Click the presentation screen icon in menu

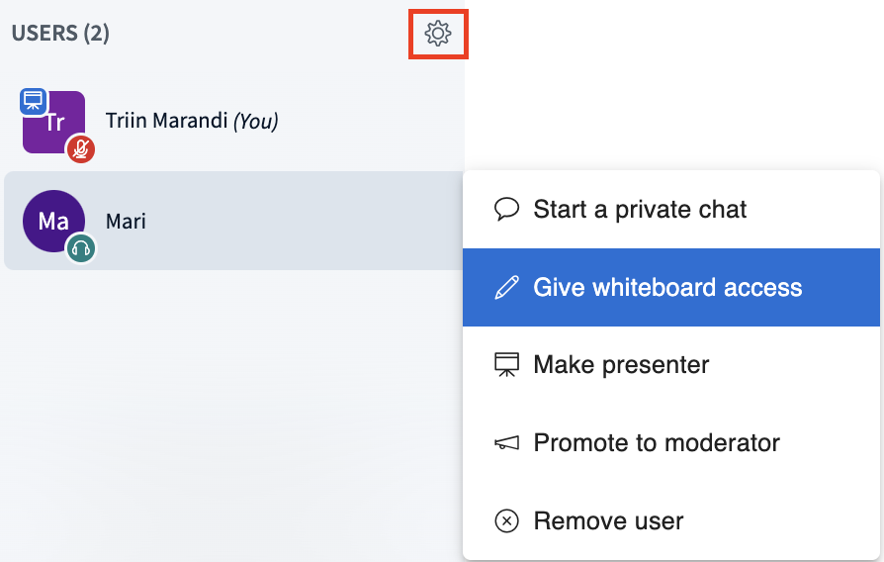point(507,365)
